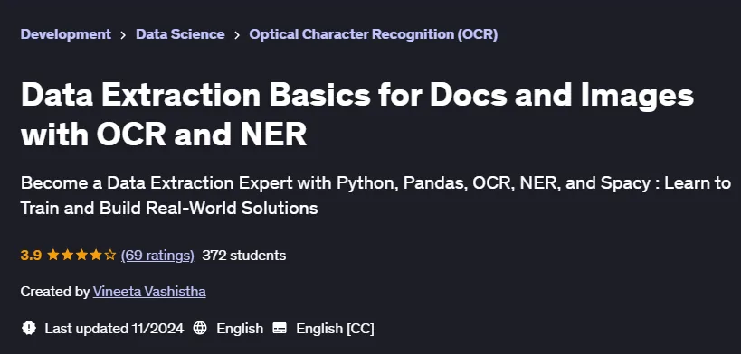Open the Development breadcrumb link
Screen dimensions: 741x354
click(x=66, y=34)
